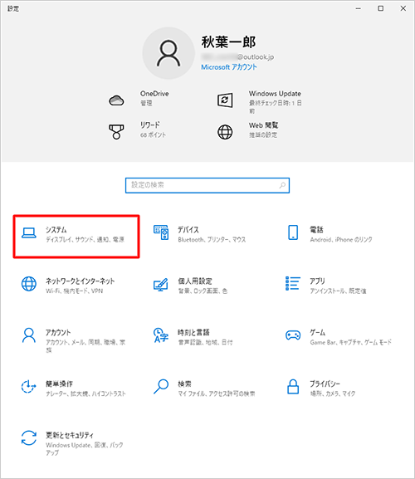This screenshot has height=479, width=415.
Task: Focus the 設定の検索 search field
Action: click(207, 185)
